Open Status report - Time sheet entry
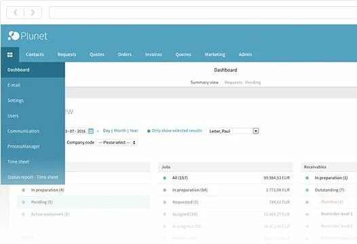 pyautogui.click(x=33, y=177)
